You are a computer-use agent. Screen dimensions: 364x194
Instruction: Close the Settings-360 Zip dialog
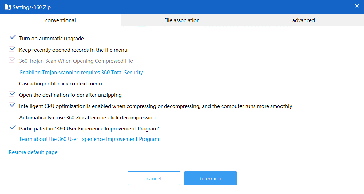(x=357, y=6)
